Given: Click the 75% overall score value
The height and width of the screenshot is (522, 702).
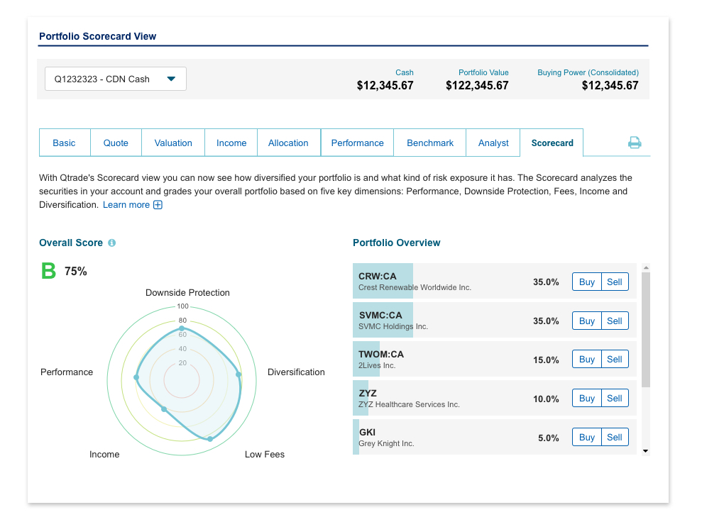Looking at the screenshot, I should click(x=76, y=272).
